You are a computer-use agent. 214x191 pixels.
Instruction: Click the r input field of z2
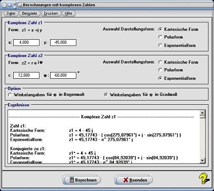[26, 75]
